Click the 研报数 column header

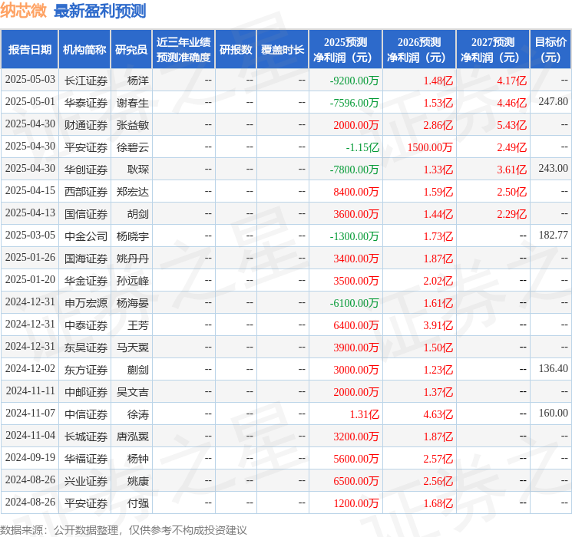[x=236, y=50]
